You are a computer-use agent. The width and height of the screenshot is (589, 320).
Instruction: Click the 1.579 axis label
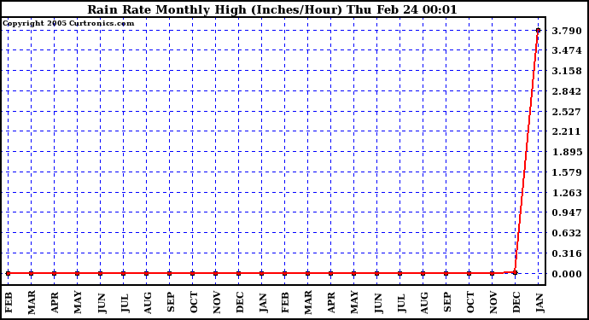[x=567, y=172]
